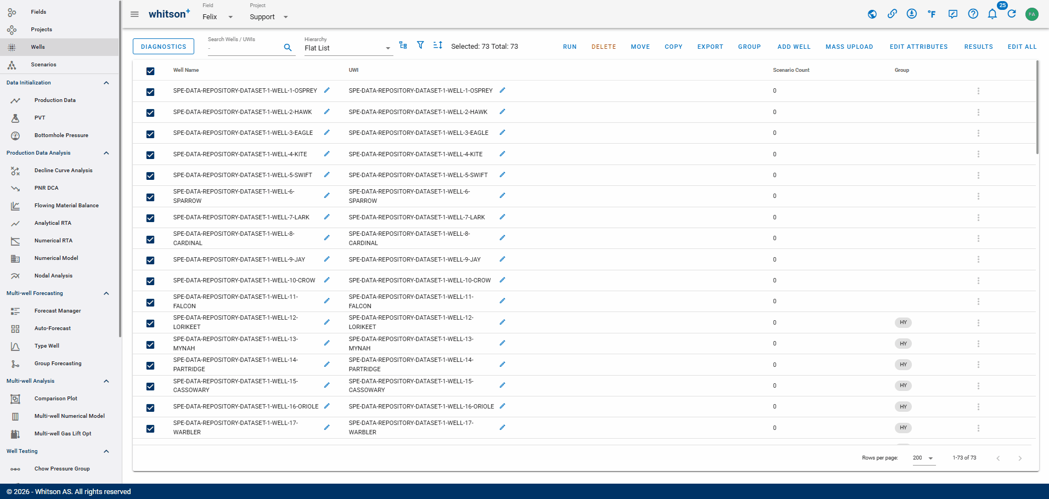Open row options menu for WELL-9-JAY
This screenshot has width=1049, height=499.
point(978,259)
